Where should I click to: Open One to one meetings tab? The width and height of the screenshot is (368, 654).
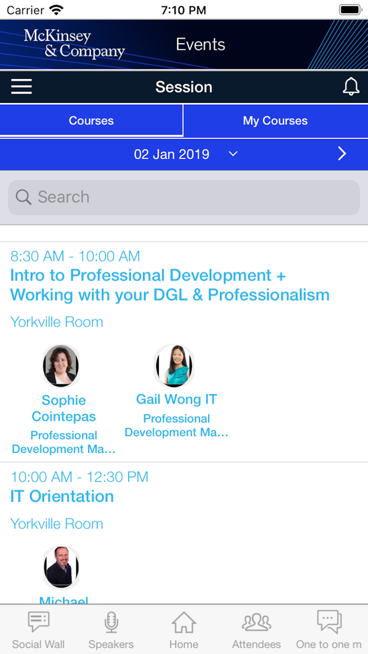pos(329,629)
